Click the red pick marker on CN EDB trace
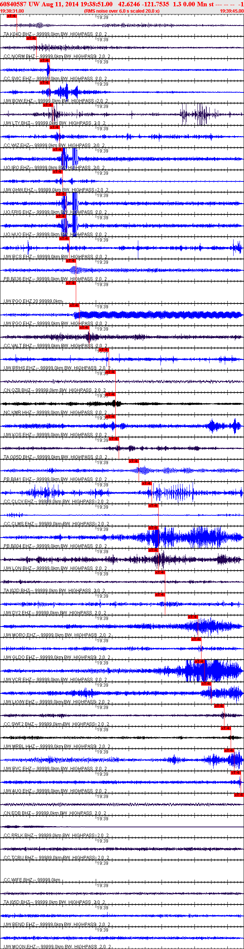 click(x=239, y=795)
